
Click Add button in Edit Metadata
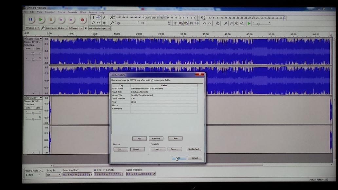(x=139, y=138)
